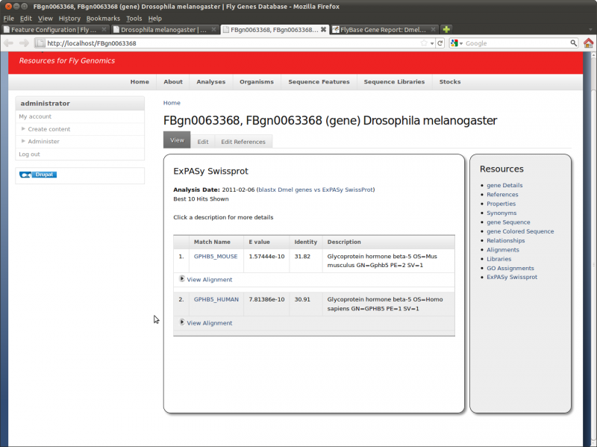Click the browser forward arrow button
The image size is (597, 447).
(x=24, y=43)
